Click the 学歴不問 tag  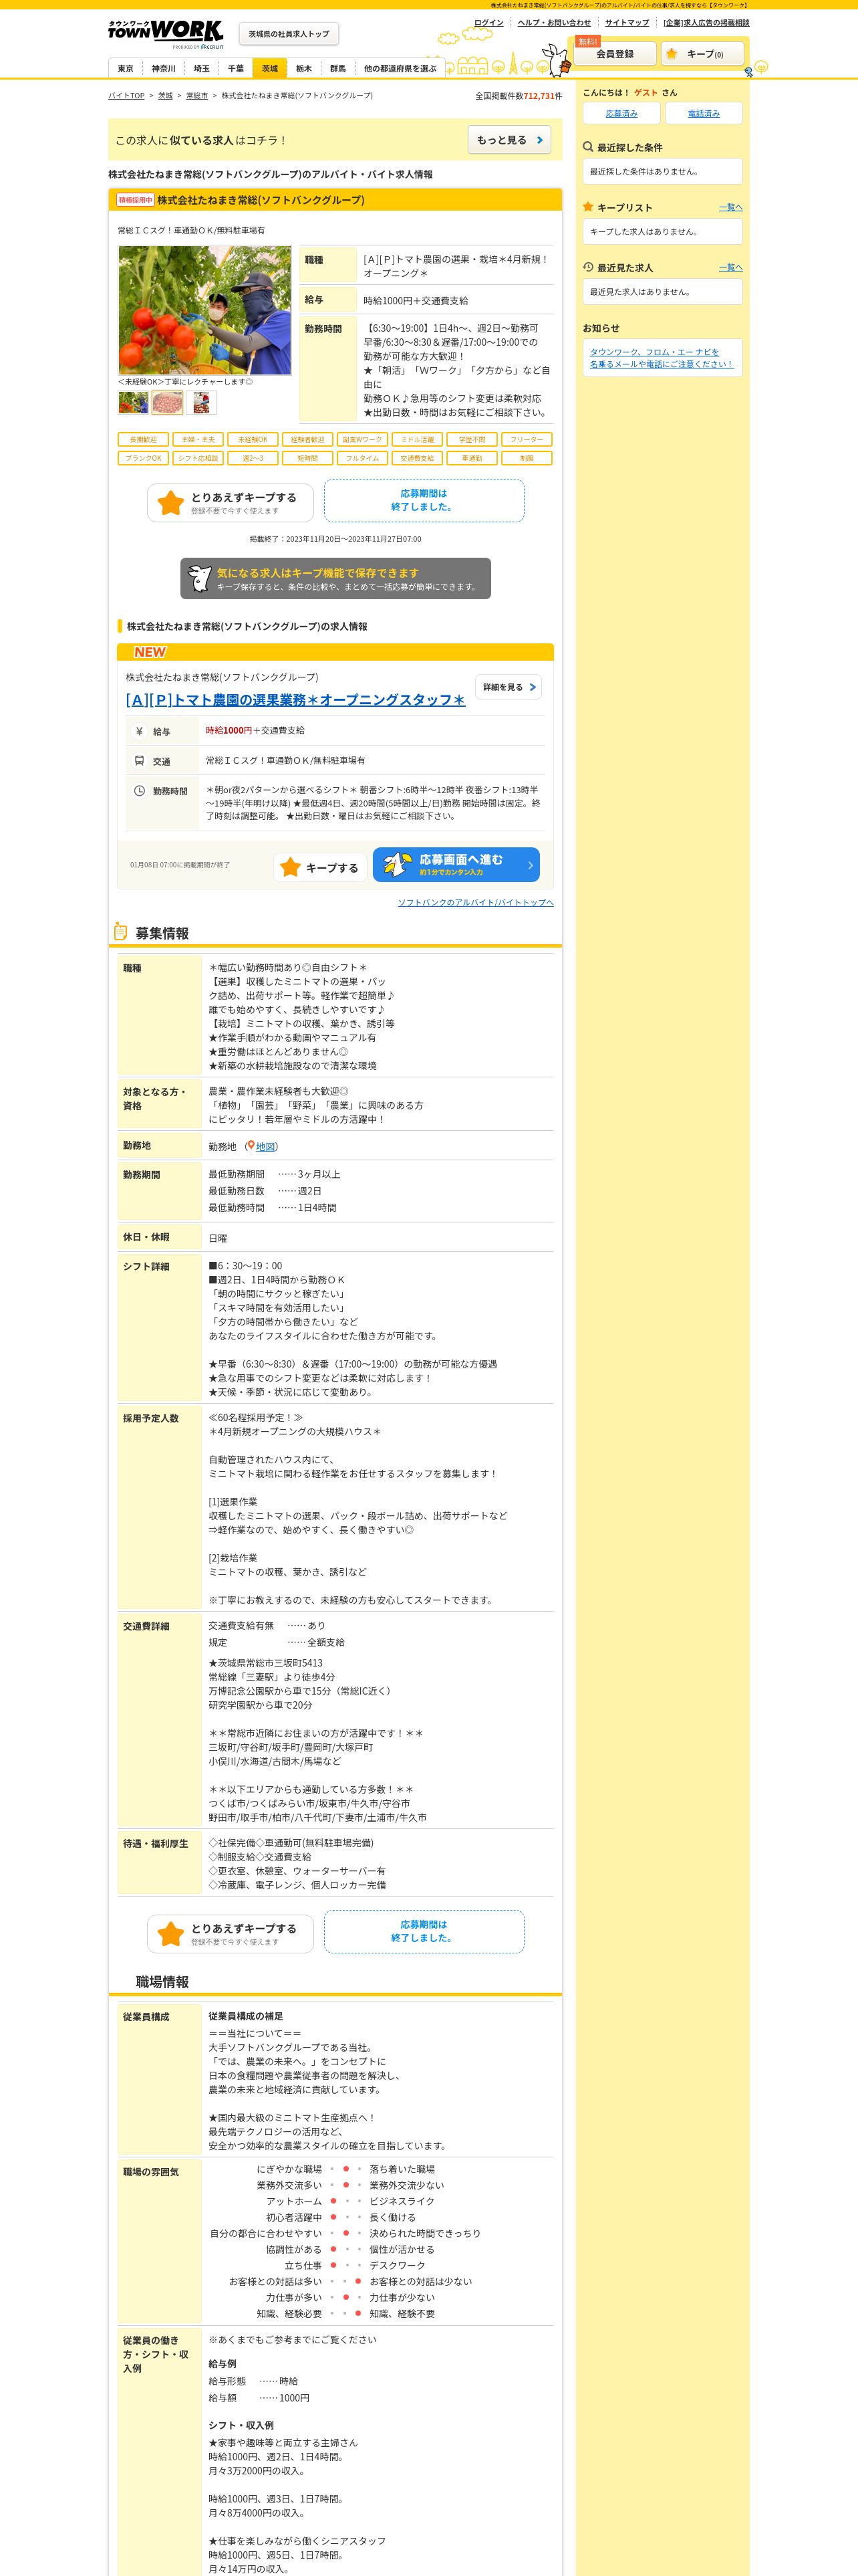(x=472, y=439)
